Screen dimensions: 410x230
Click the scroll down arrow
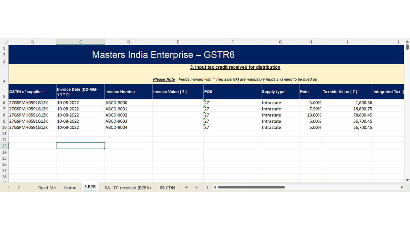(x=407, y=180)
